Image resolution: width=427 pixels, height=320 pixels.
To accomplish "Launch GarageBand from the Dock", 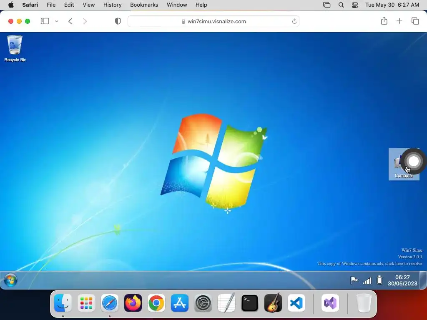I will coord(273,303).
